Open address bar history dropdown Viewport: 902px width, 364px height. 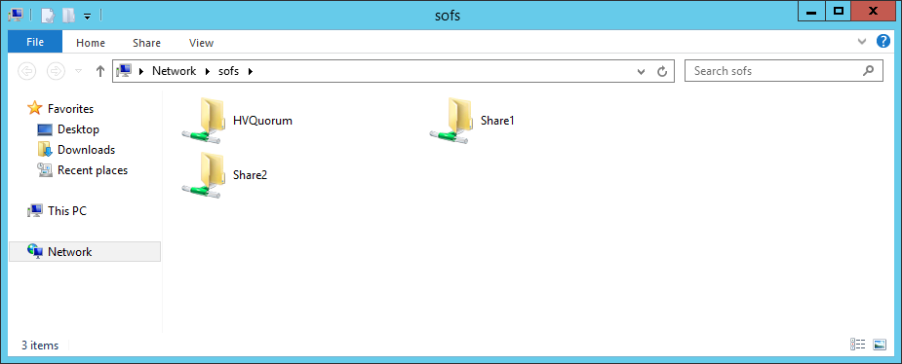tap(642, 71)
